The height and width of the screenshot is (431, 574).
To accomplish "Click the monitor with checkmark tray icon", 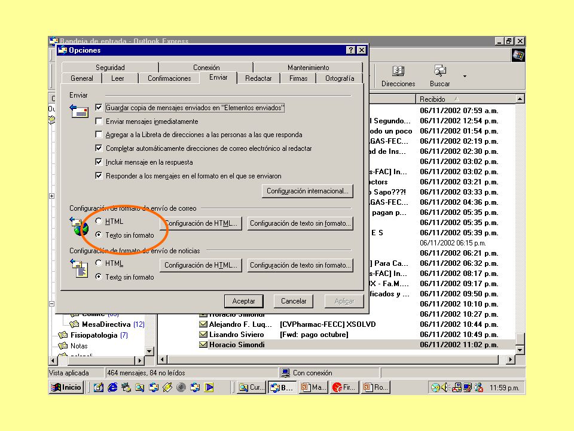I will (x=468, y=387).
